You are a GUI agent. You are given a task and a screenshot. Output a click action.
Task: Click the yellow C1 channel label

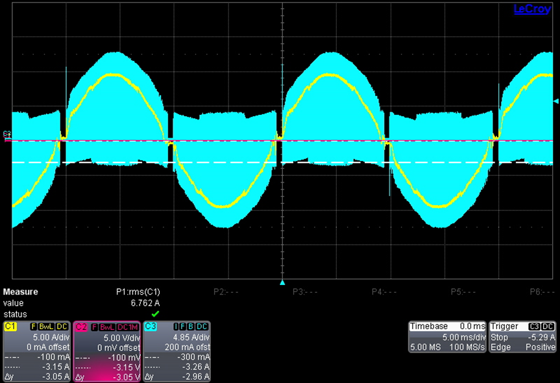(11, 327)
